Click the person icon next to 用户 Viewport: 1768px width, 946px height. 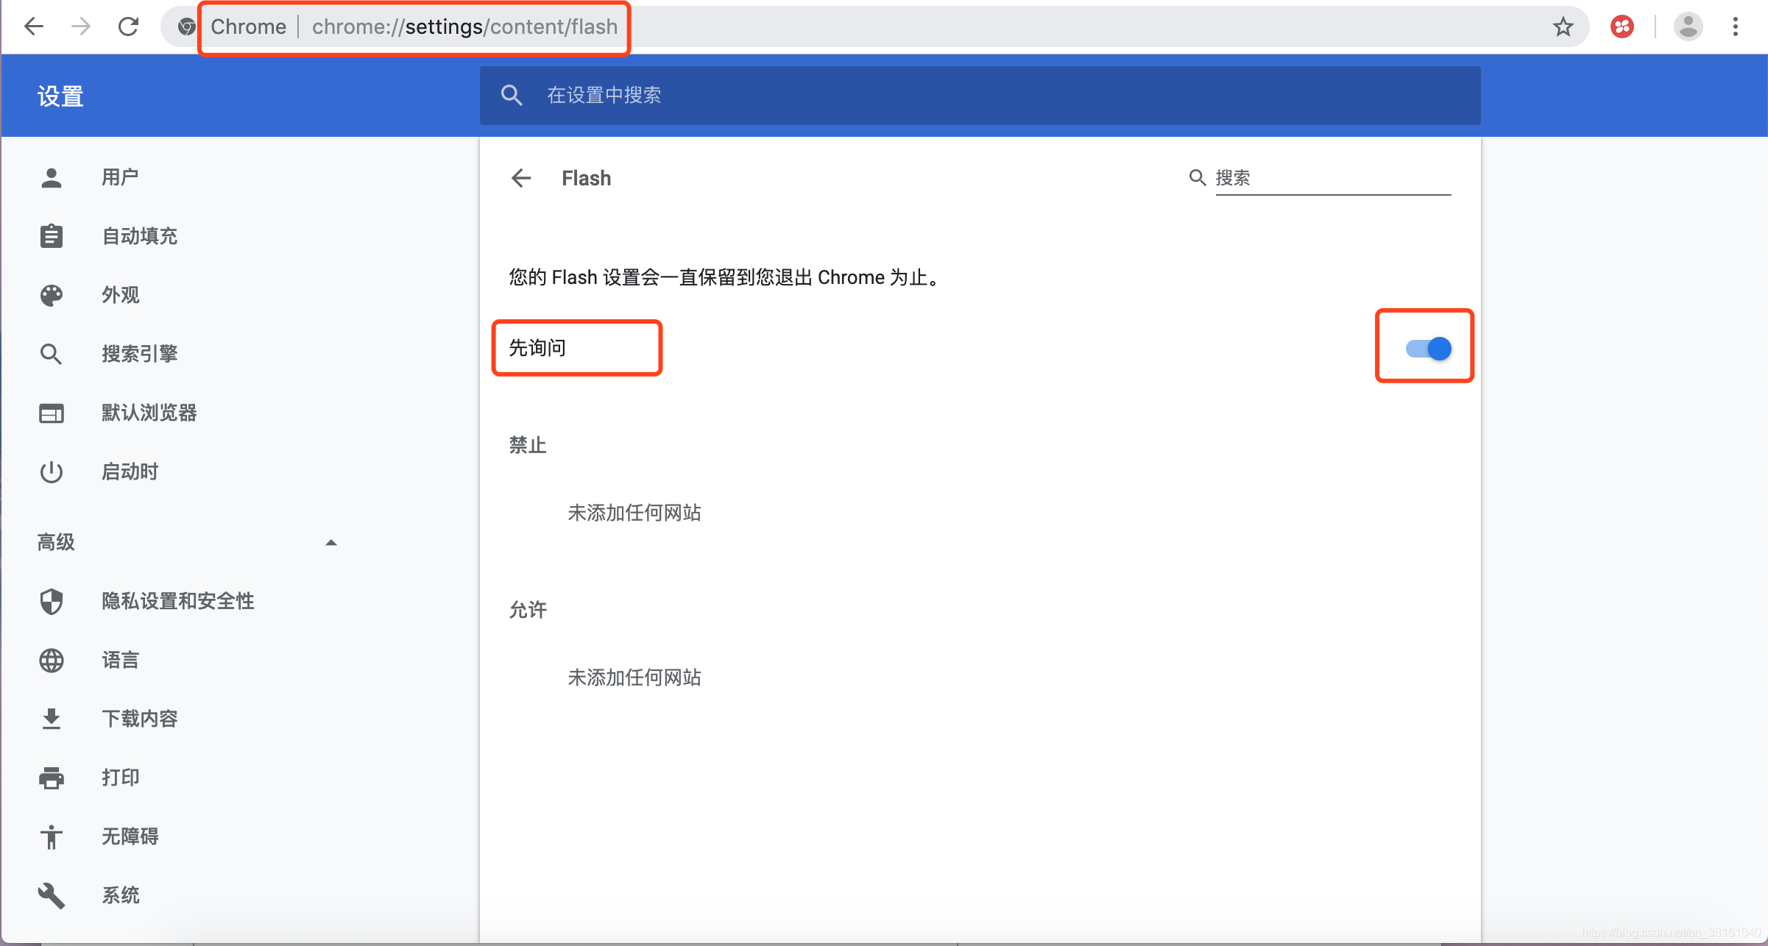52,177
